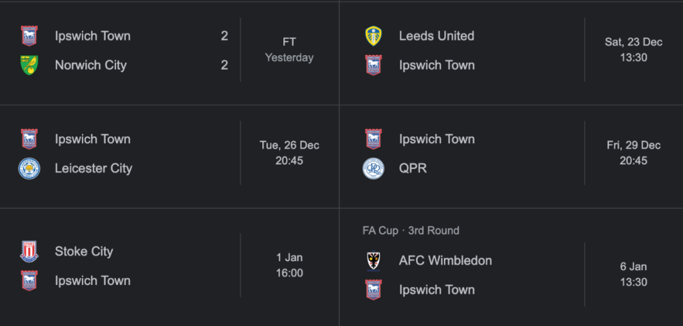The height and width of the screenshot is (326, 683).
Task: Open the AFC Wimbledon team name
Action: point(445,261)
